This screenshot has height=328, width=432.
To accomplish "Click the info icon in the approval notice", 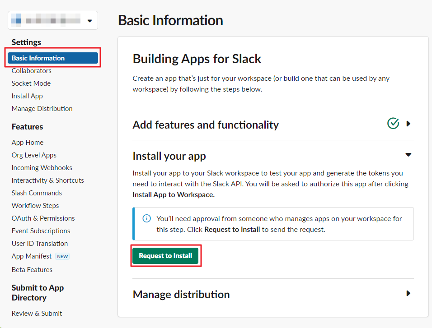I will (x=147, y=219).
